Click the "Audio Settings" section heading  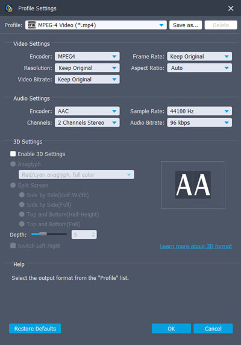[x=32, y=98]
